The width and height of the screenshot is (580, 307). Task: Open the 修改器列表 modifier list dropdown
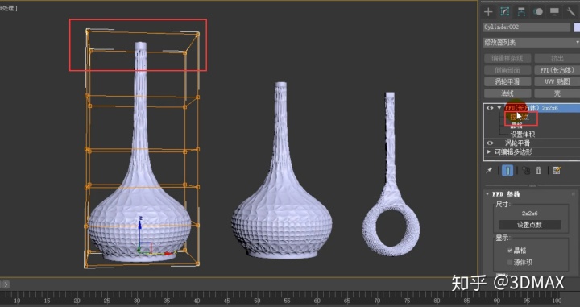point(532,43)
